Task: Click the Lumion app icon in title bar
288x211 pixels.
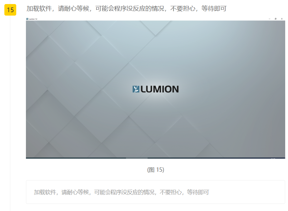Action: coord(27,19)
